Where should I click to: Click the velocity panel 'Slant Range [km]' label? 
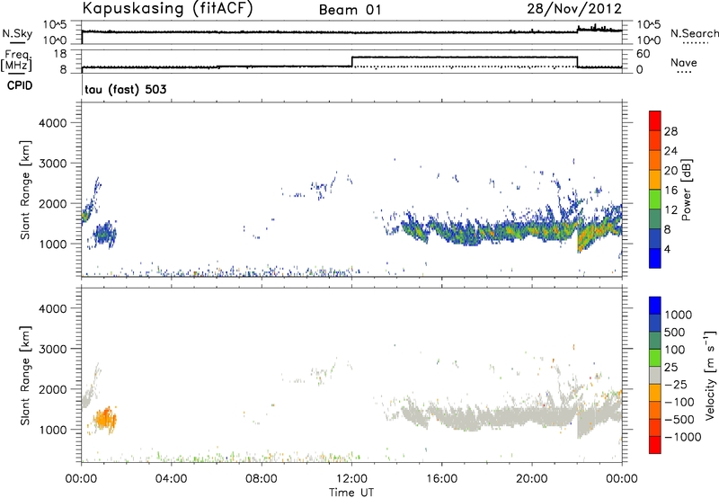pos(25,375)
